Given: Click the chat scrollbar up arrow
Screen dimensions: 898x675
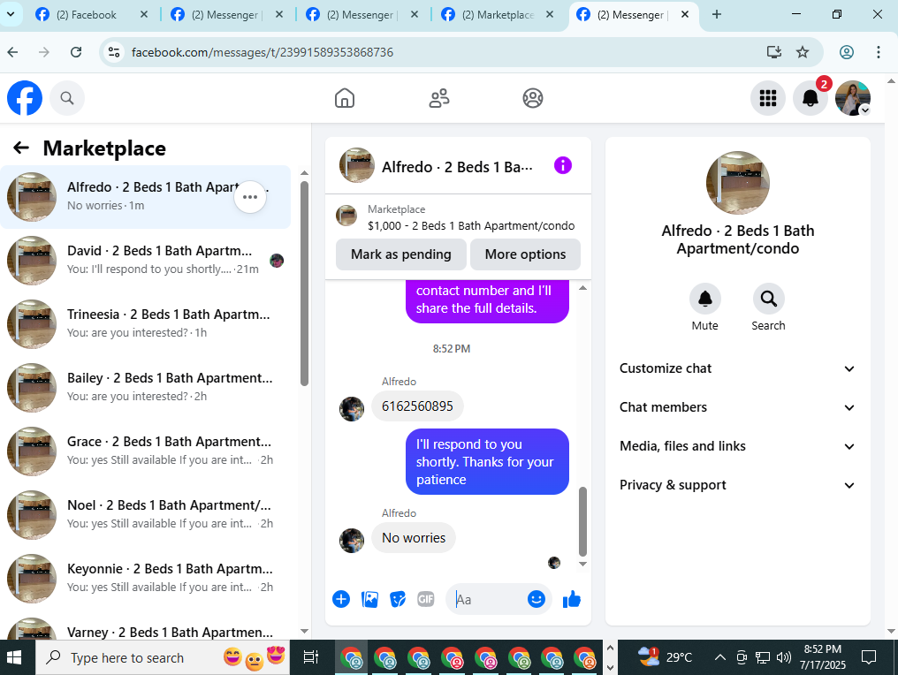Looking at the screenshot, I should click(583, 288).
